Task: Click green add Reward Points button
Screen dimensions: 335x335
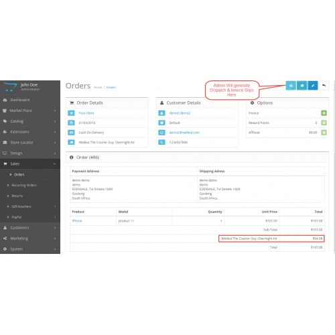Action: pos(324,123)
